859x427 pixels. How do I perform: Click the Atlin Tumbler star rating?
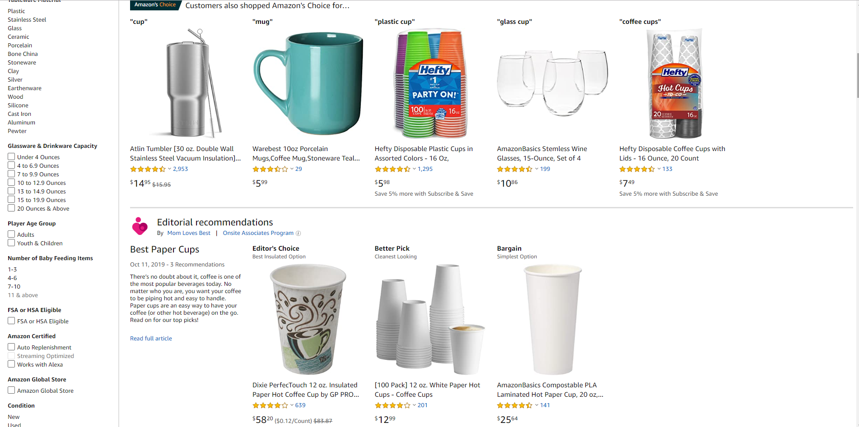[x=148, y=169]
